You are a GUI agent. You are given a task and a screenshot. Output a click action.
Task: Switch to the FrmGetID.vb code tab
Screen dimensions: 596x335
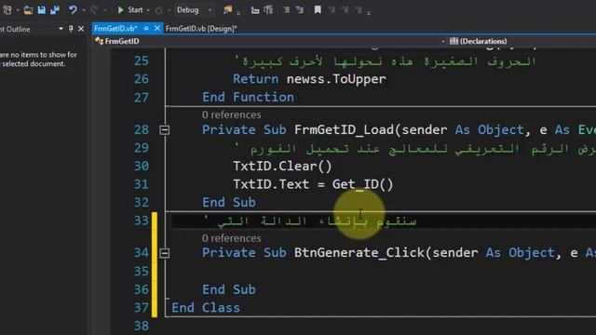click(x=115, y=29)
